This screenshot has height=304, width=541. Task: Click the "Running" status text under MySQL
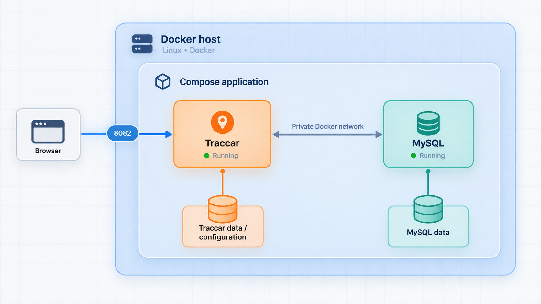pos(432,156)
